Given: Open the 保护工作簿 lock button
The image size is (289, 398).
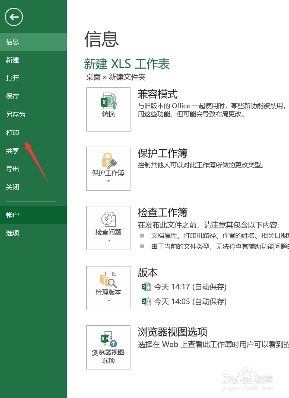Looking at the screenshot, I should click(108, 169).
